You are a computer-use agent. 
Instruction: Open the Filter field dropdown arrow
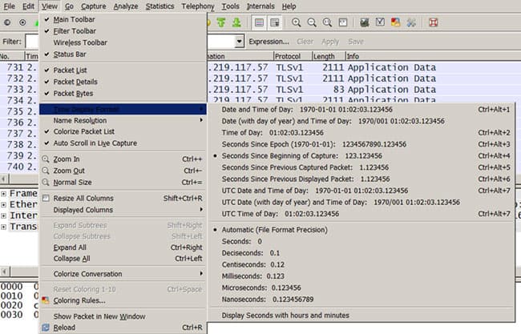(x=239, y=42)
